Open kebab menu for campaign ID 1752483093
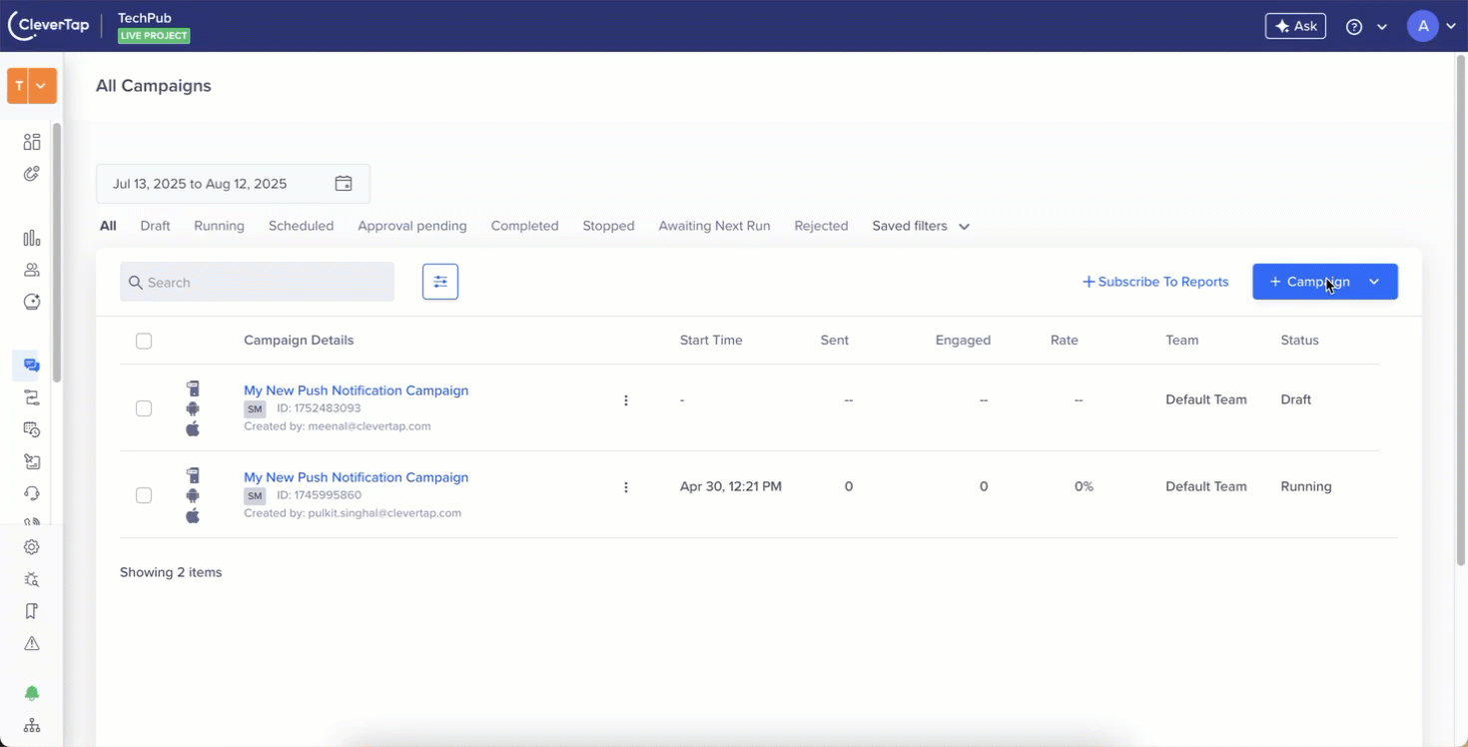Viewport: 1468px width, 747px height. click(626, 400)
